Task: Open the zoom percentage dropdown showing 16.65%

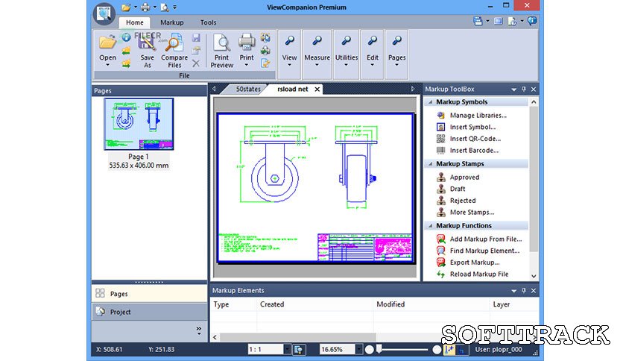Action: click(x=359, y=349)
